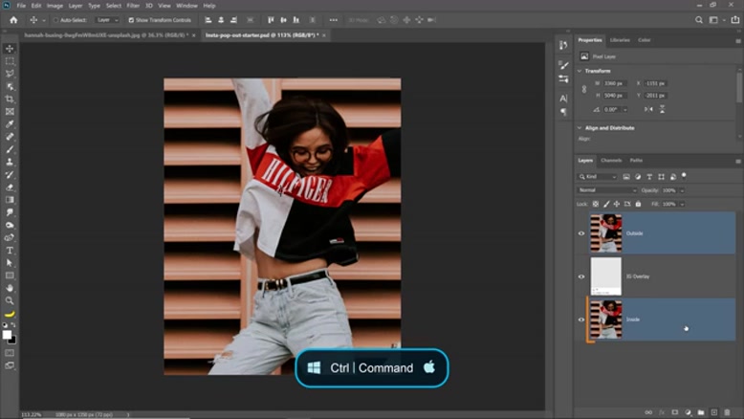
Task: Select the Horizontal Type tool
Action: coord(10,250)
